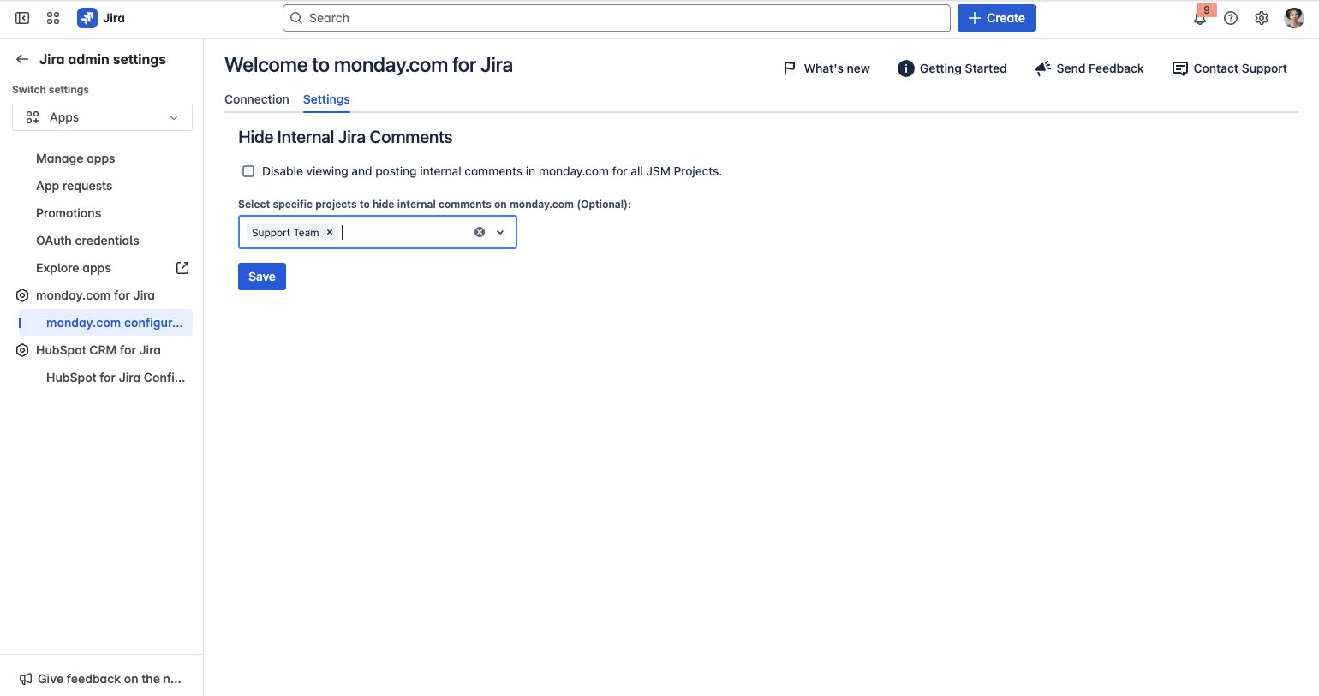Select HubSpot CRM for Jira sidebar item
1319x696 pixels.
point(98,350)
